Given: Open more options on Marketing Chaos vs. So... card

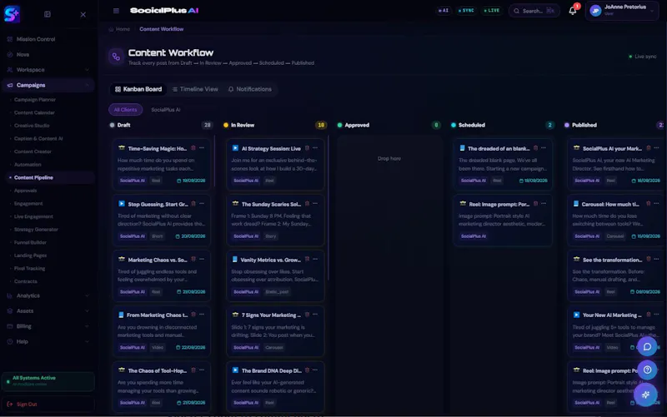Looking at the screenshot, I should pos(202,259).
